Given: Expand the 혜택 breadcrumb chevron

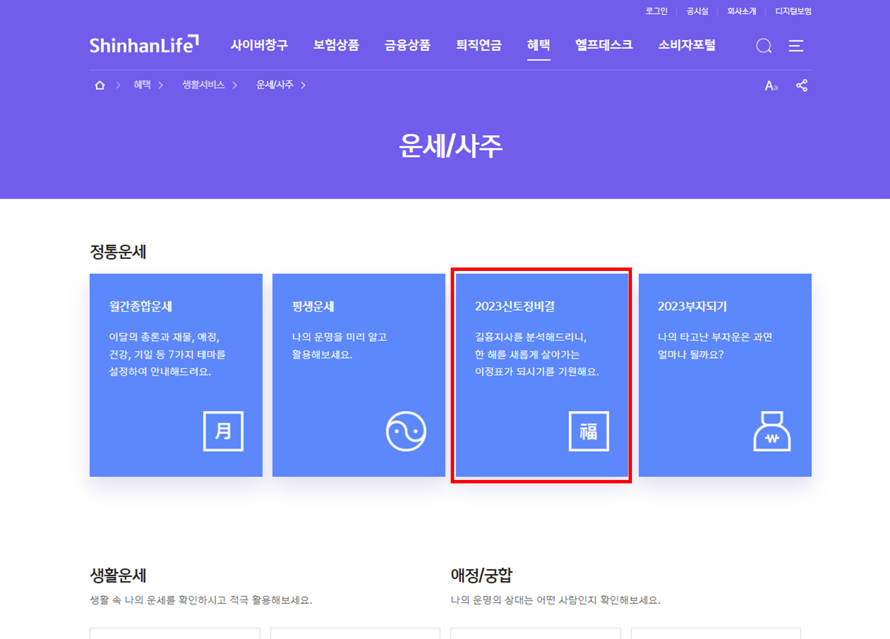Looking at the screenshot, I should tap(161, 85).
